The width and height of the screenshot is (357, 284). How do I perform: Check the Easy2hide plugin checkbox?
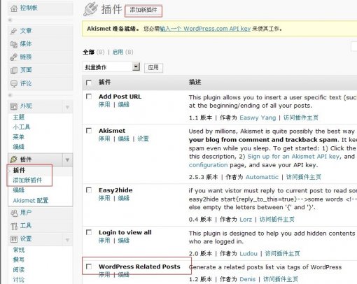[89, 190]
